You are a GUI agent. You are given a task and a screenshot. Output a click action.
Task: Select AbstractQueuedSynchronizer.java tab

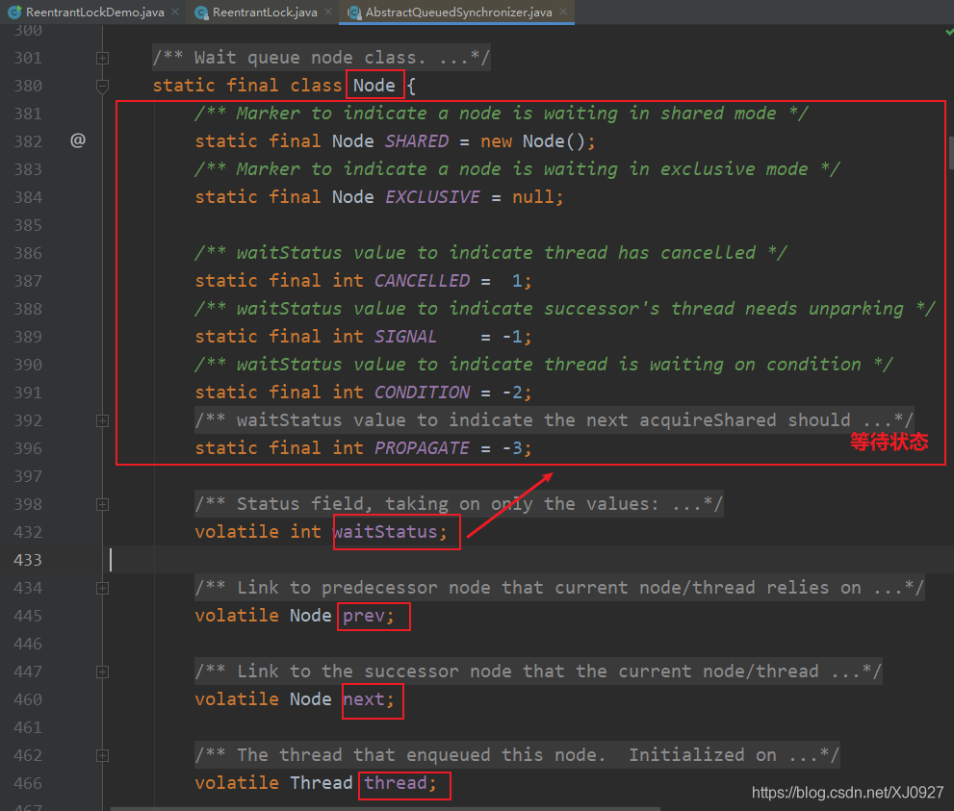(458, 13)
